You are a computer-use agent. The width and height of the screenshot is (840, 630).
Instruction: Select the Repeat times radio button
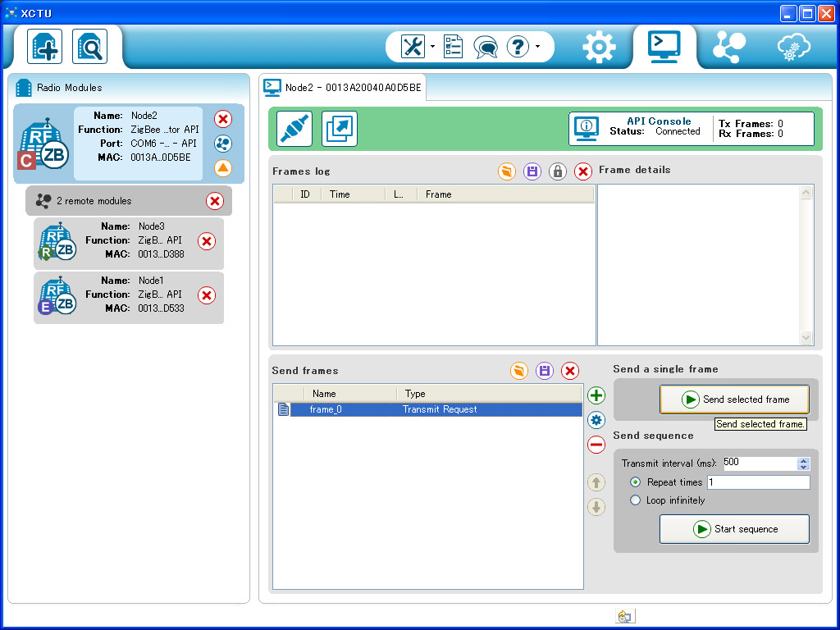pos(636,482)
